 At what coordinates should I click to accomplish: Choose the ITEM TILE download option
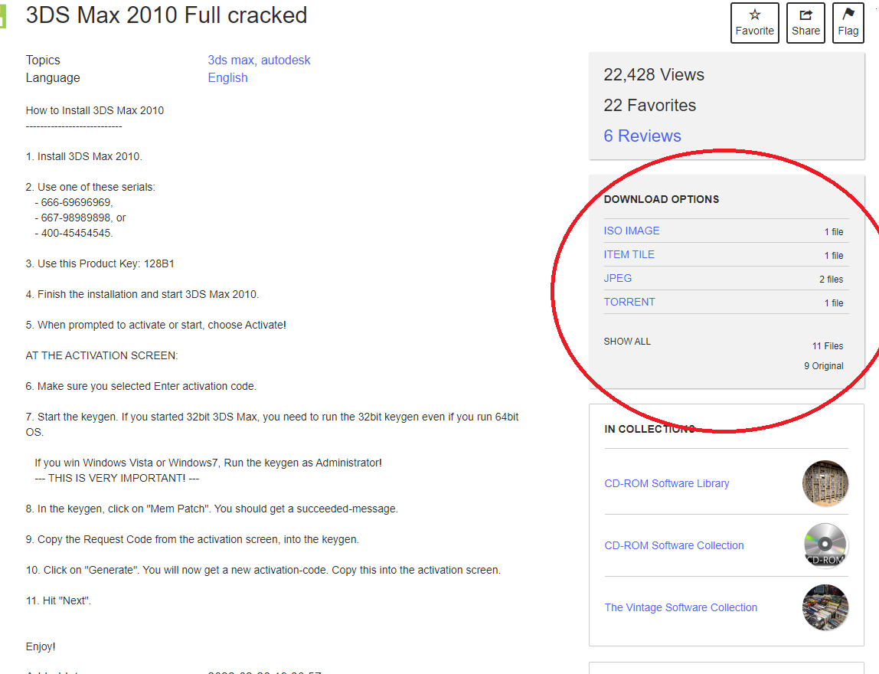click(629, 254)
